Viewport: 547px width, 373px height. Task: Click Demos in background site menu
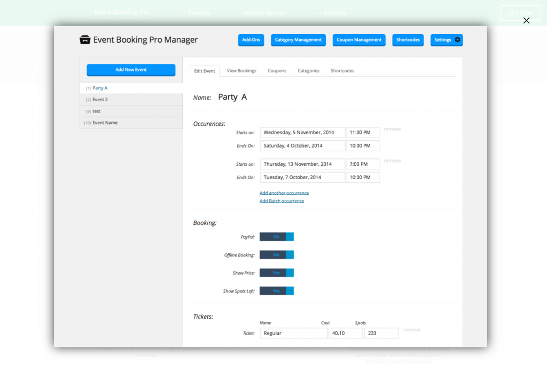(x=199, y=13)
